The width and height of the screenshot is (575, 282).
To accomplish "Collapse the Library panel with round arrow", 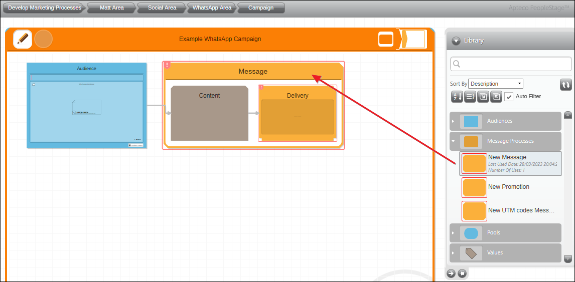I will coord(456,41).
